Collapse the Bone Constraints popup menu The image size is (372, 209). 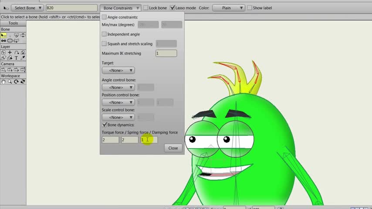click(120, 8)
